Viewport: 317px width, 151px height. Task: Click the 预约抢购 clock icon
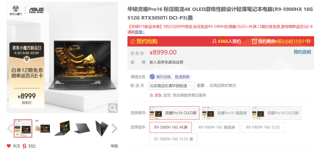pos(133,41)
